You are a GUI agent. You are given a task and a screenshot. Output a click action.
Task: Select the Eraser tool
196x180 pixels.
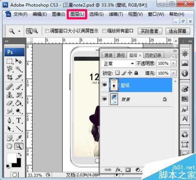pyautogui.click(x=9, y=103)
